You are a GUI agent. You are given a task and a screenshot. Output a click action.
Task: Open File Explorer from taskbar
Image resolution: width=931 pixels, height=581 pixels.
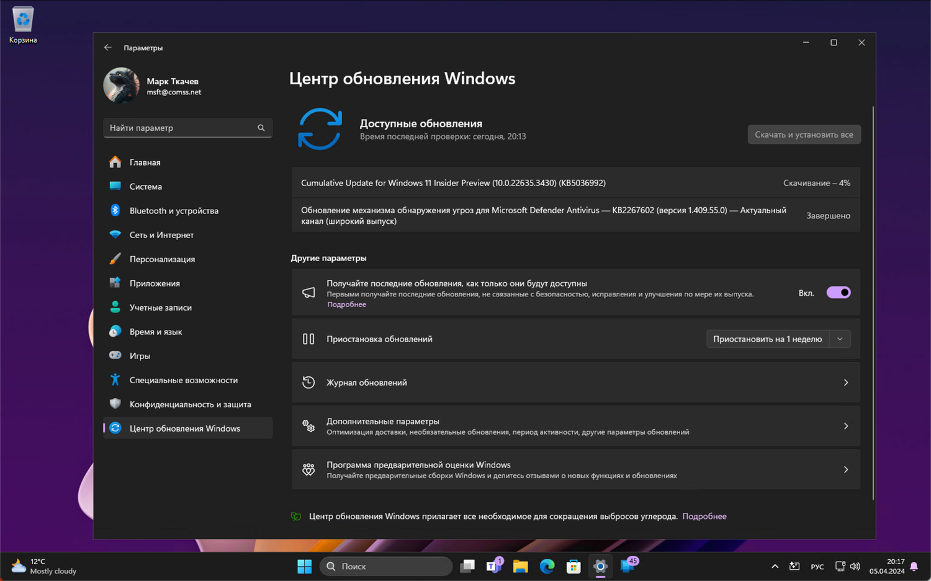520,566
